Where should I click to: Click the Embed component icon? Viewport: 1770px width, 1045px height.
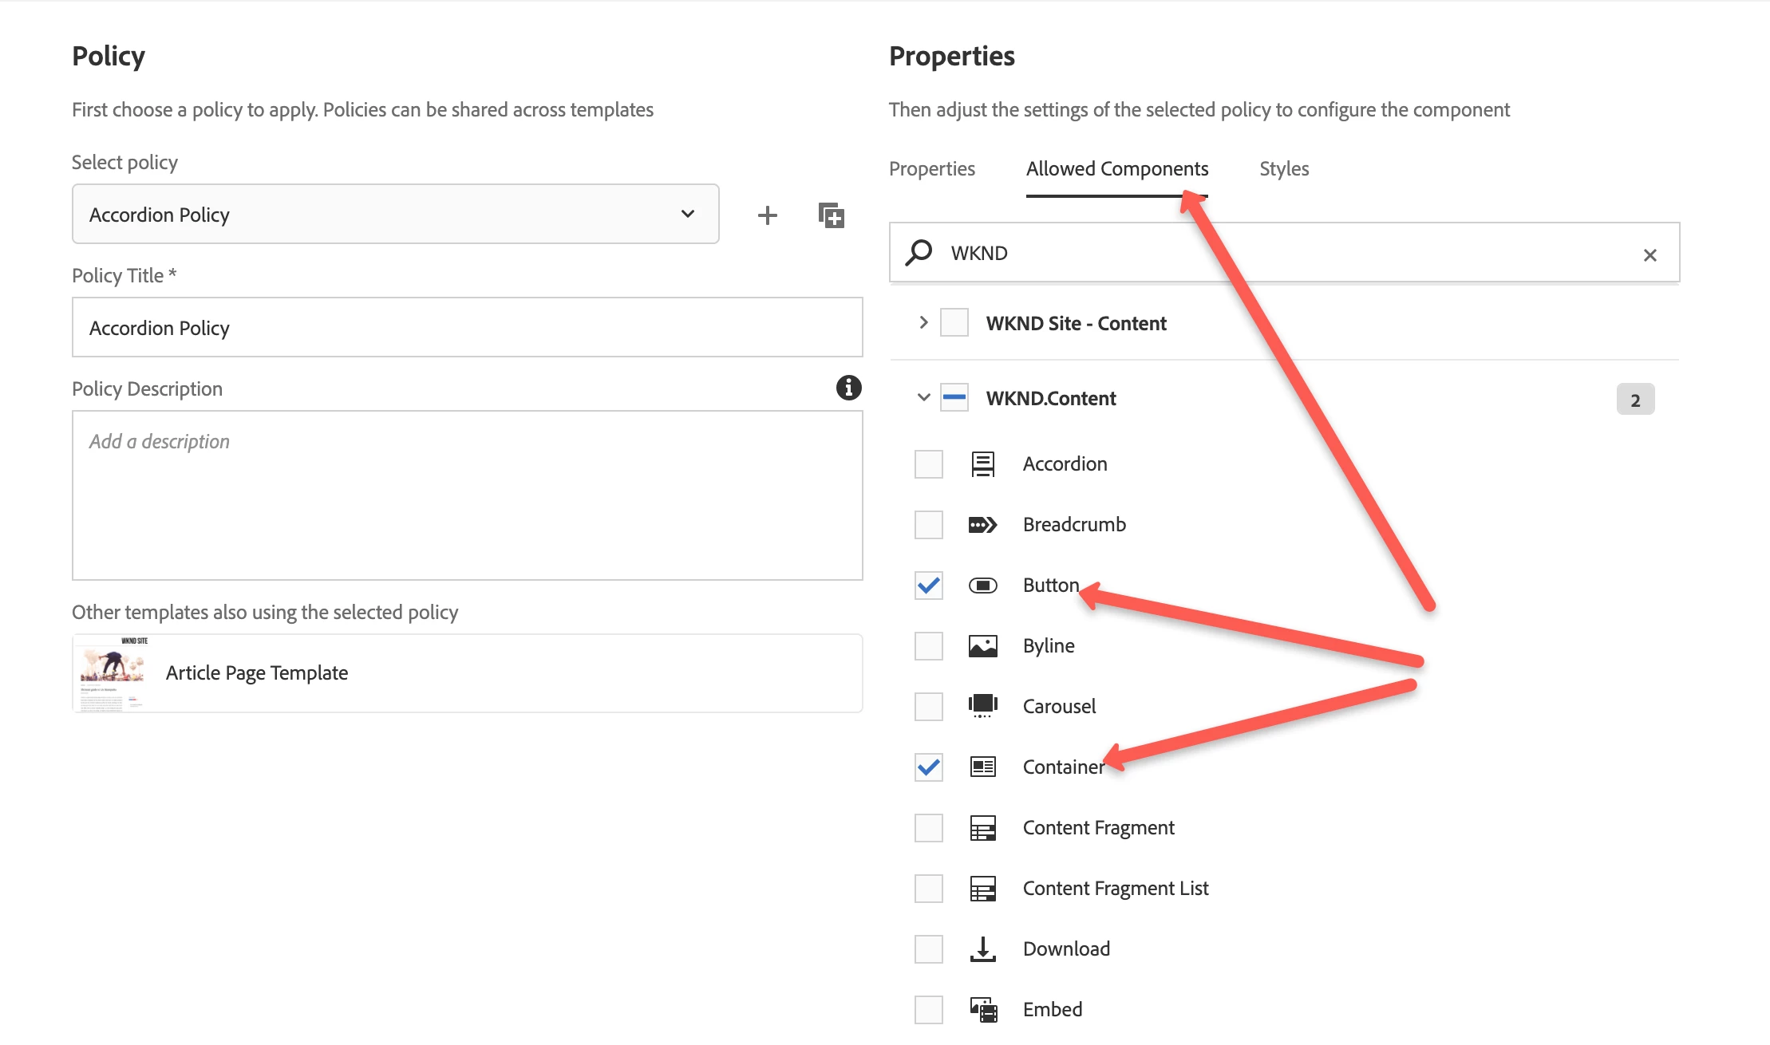point(982,1009)
